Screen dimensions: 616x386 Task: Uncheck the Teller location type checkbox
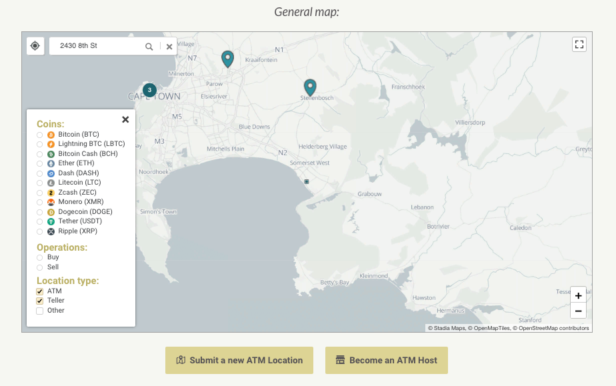click(x=40, y=301)
